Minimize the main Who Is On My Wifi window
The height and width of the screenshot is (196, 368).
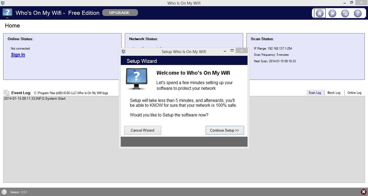(345, 3)
